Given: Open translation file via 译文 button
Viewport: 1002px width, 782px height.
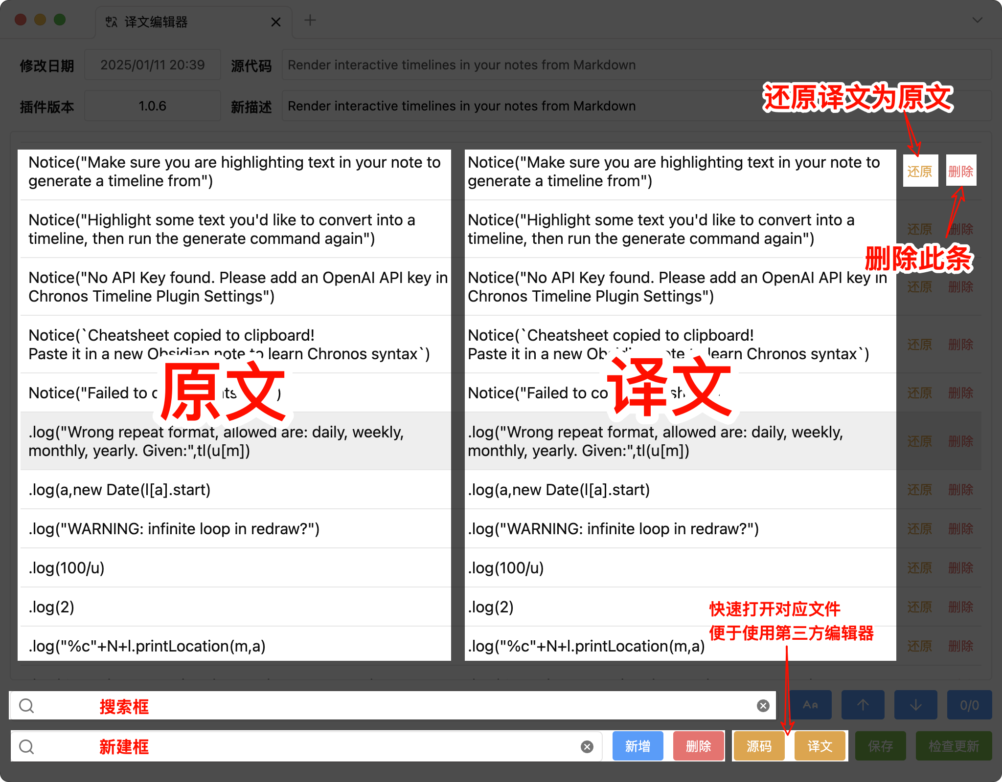Looking at the screenshot, I should [820, 746].
